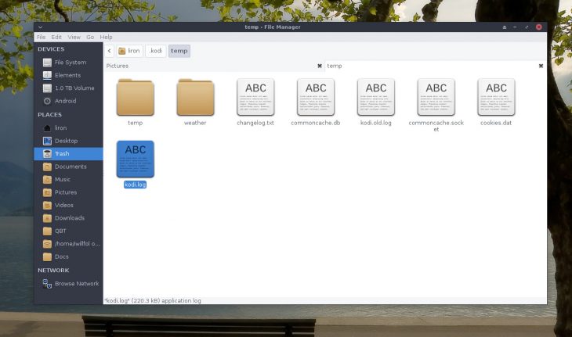Close the File Manager window
The width and height of the screenshot is (572, 337).
coord(539,27)
